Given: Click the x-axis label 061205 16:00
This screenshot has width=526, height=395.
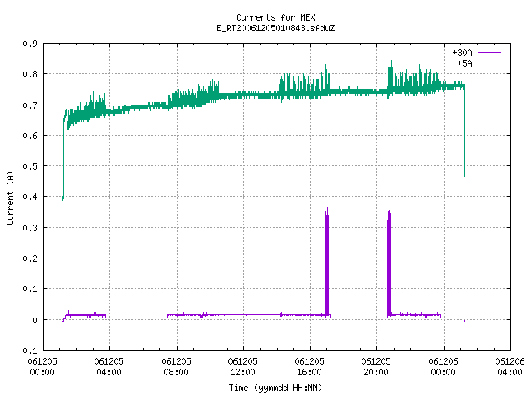Looking at the screenshot, I should (309, 367).
